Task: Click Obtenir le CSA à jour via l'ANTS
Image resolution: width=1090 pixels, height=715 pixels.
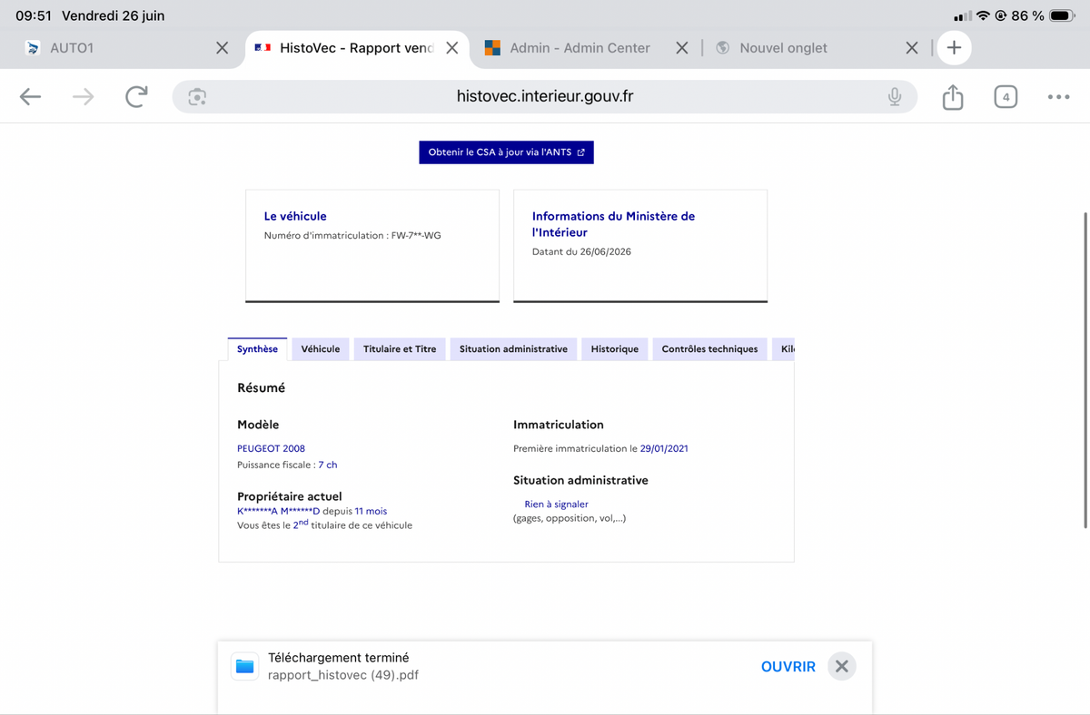Action: [506, 152]
